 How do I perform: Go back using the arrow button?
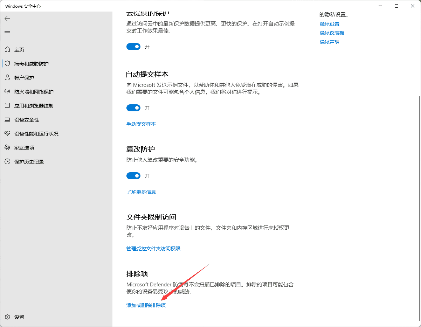point(7,19)
